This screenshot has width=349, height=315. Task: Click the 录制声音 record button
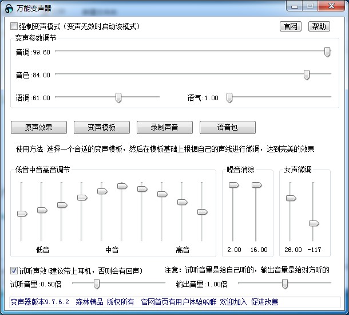tap(164, 127)
